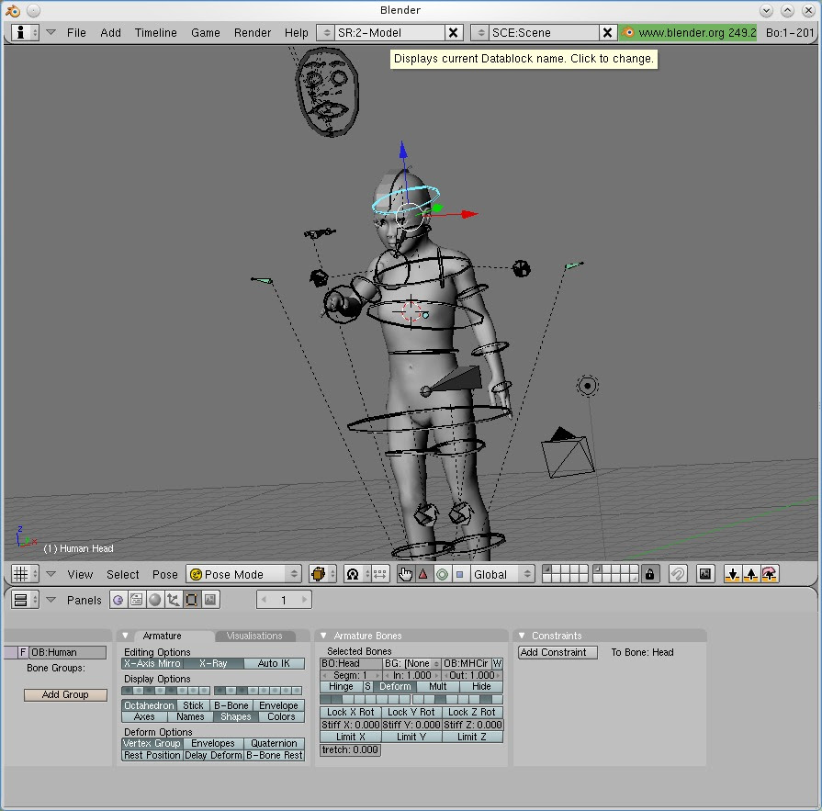
Task: Open the Global orientation dropdown
Action: click(502, 575)
